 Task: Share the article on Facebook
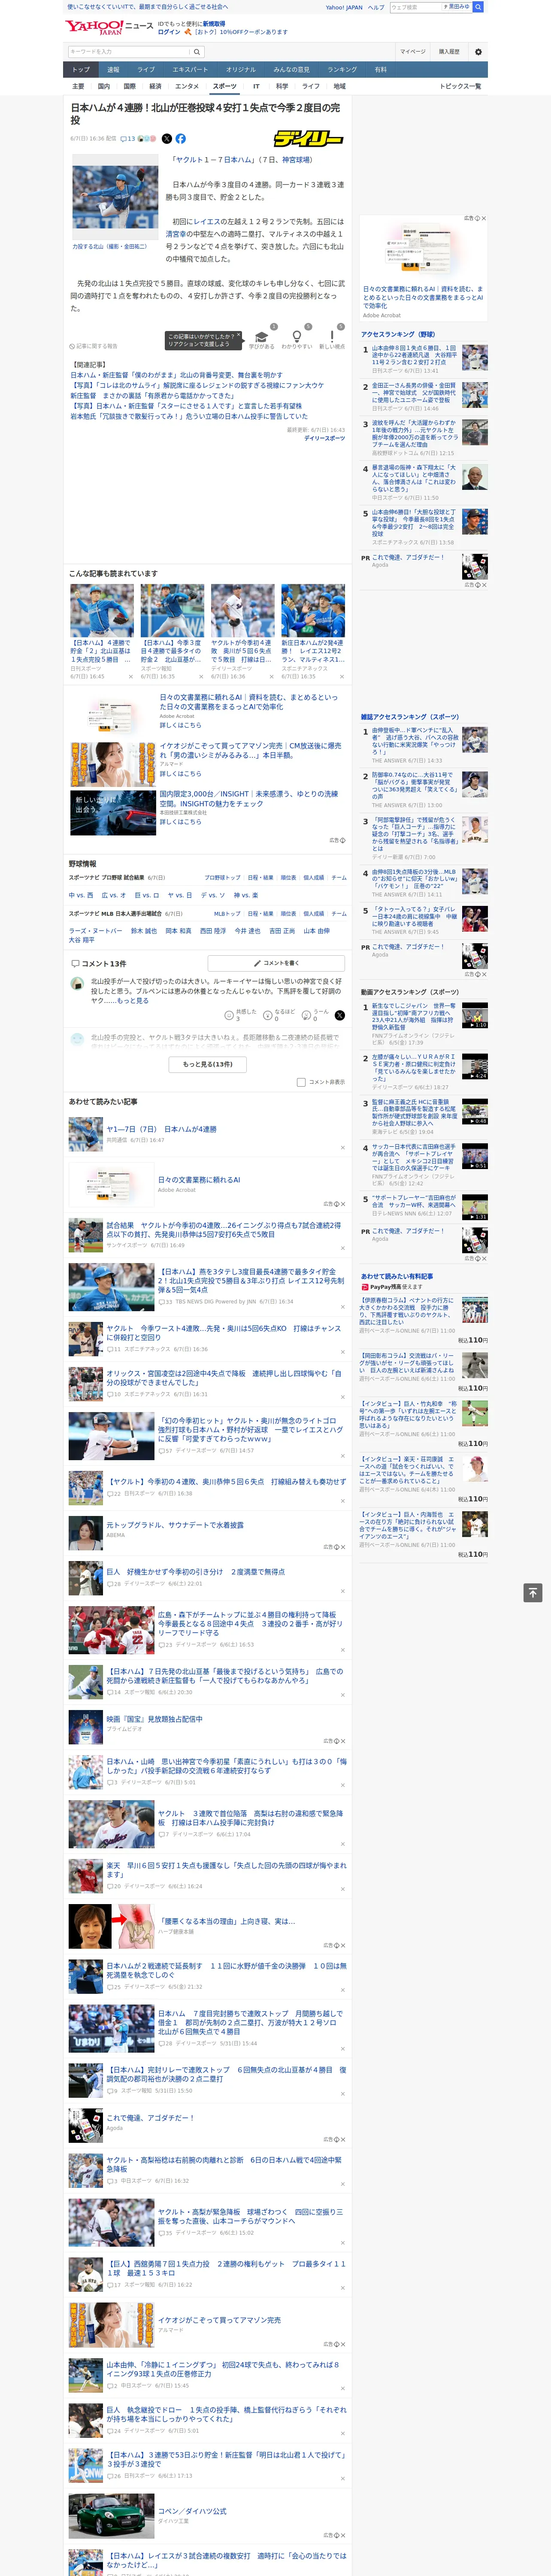coord(181,139)
